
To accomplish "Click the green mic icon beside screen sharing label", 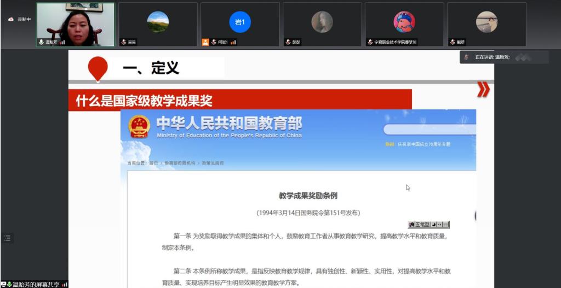I will [9, 284].
